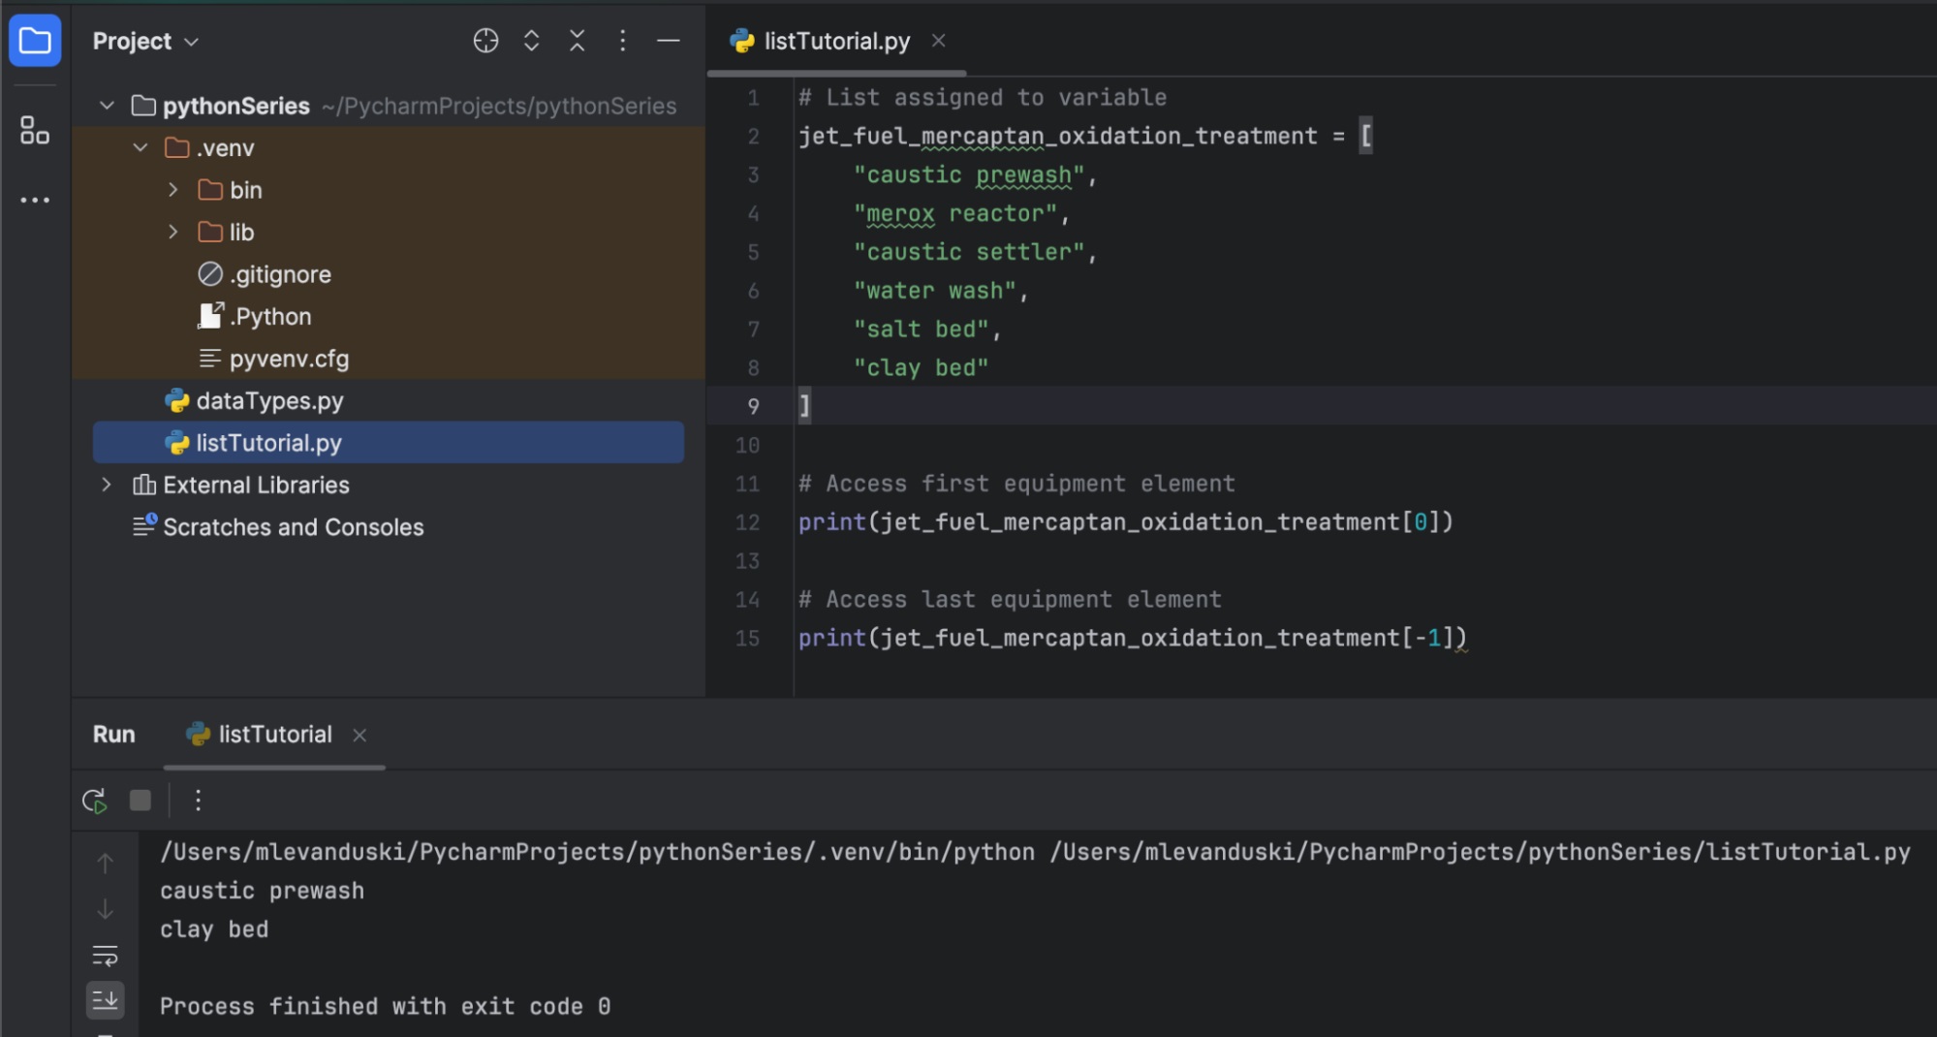The height and width of the screenshot is (1037, 1937).
Task: Open Project panel options three-dot menu
Action: click(622, 41)
